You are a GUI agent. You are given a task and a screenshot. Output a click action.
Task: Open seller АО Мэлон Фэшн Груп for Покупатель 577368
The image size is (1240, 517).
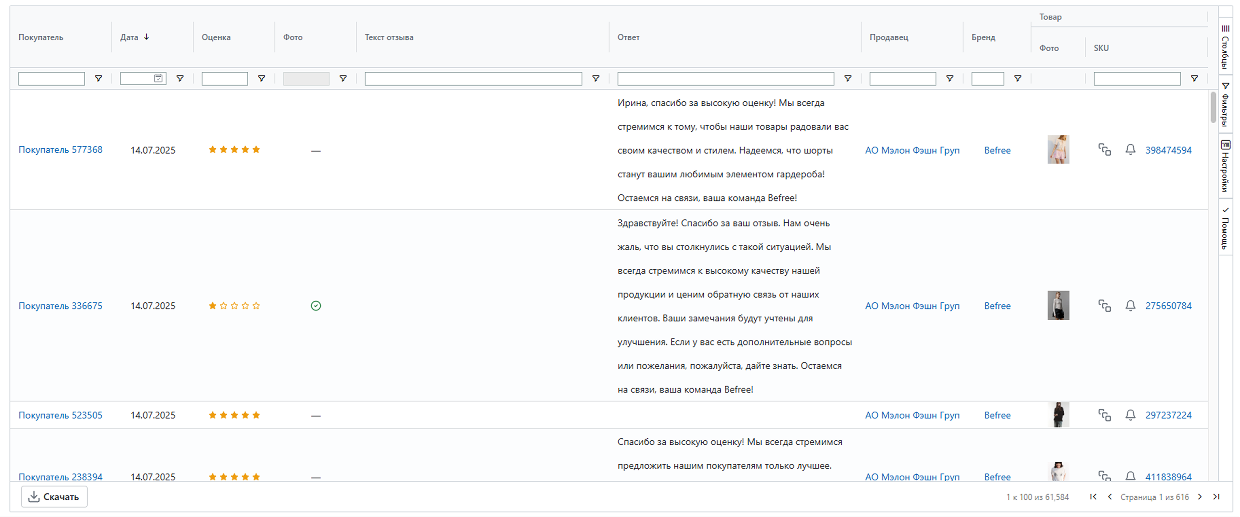point(912,150)
